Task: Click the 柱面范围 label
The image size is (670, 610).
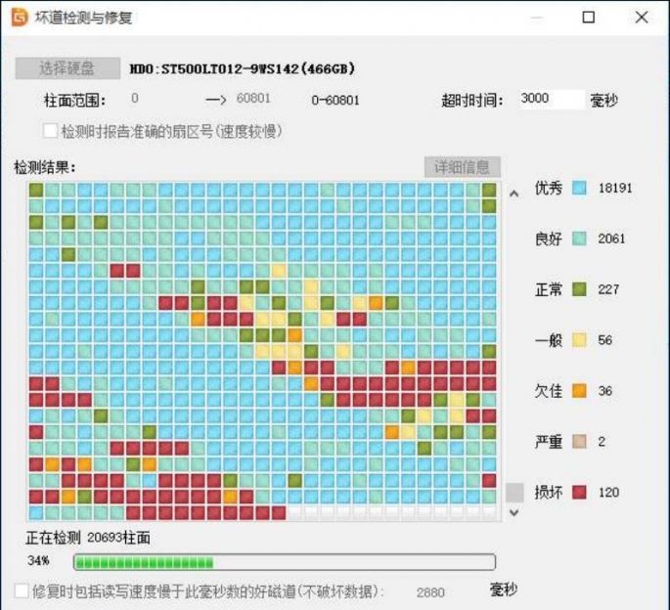Action: tap(74, 101)
